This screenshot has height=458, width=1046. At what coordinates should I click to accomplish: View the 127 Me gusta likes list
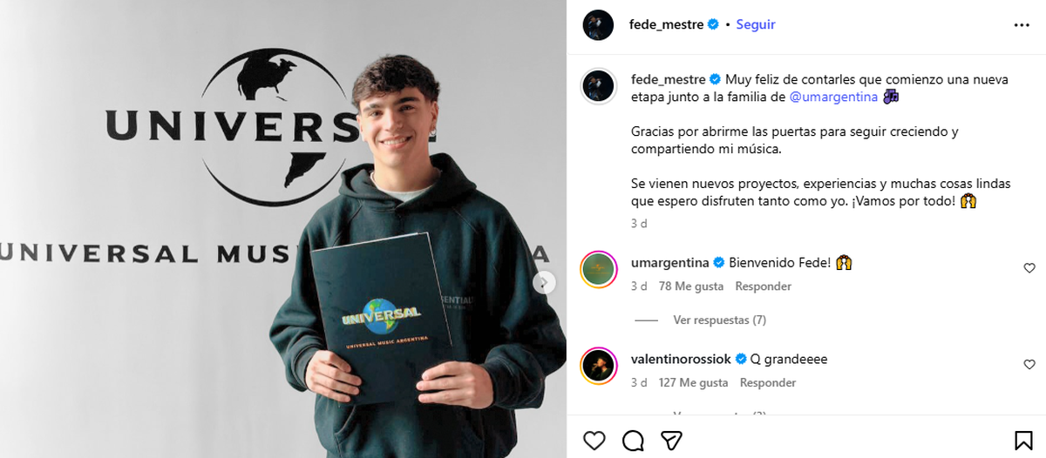694,383
